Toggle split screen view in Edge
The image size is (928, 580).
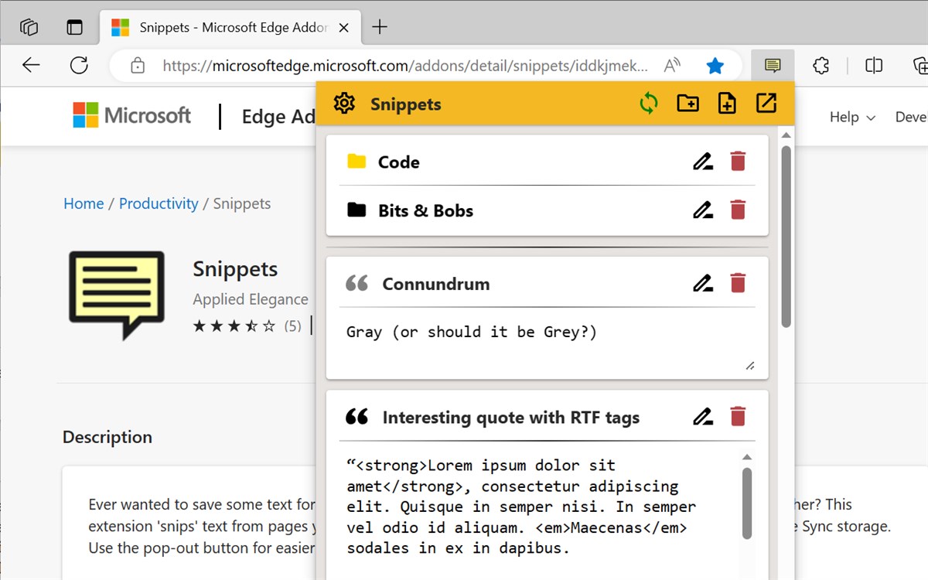pyautogui.click(x=873, y=65)
